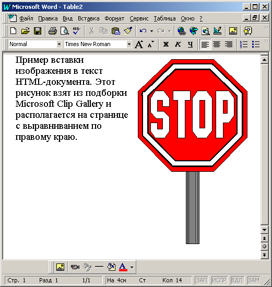272x287 pixels.
Task: Expand the Normal style dropdown
Action: (59, 45)
